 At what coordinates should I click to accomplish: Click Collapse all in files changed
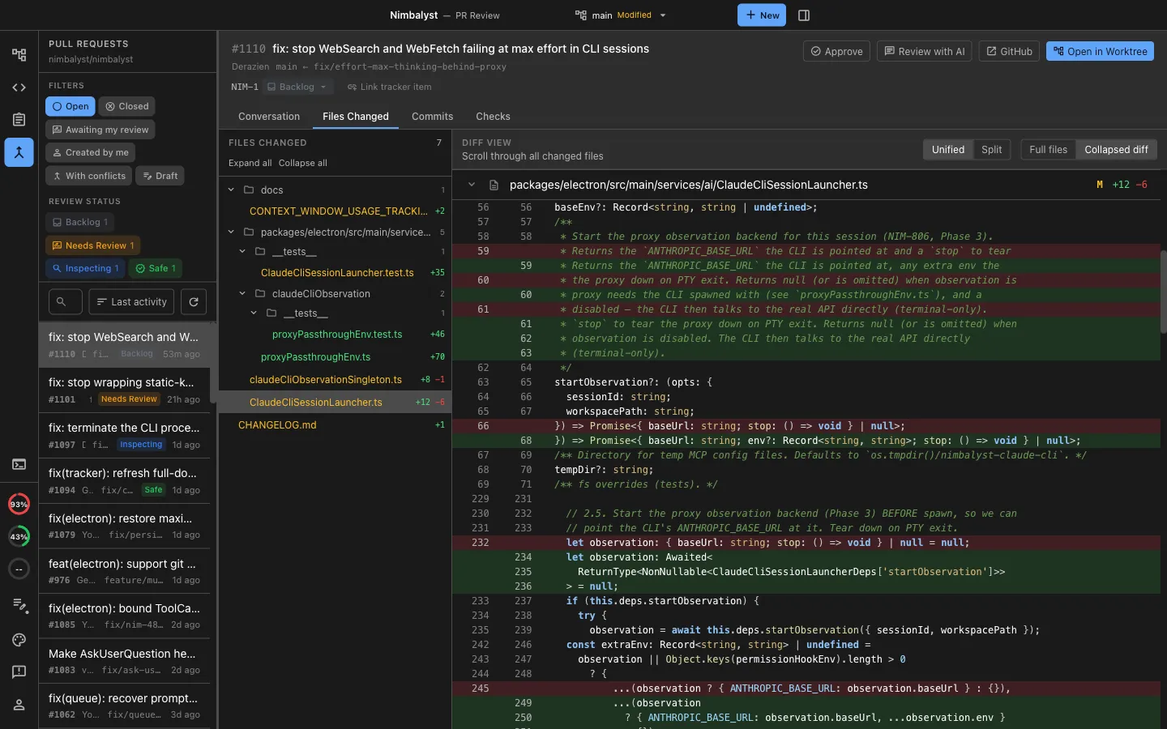(303, 163)
